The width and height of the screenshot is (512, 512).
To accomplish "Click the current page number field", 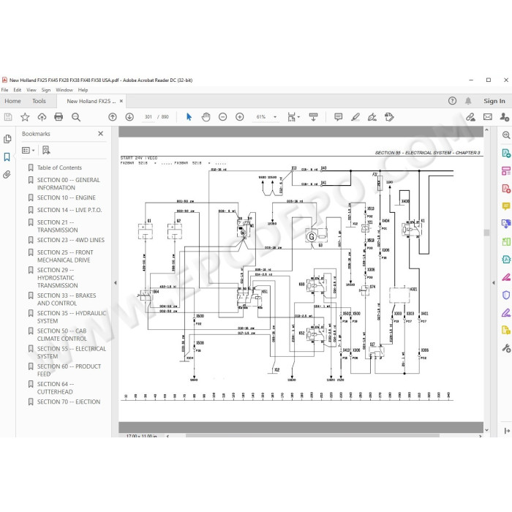I will (x=148, y=117).
